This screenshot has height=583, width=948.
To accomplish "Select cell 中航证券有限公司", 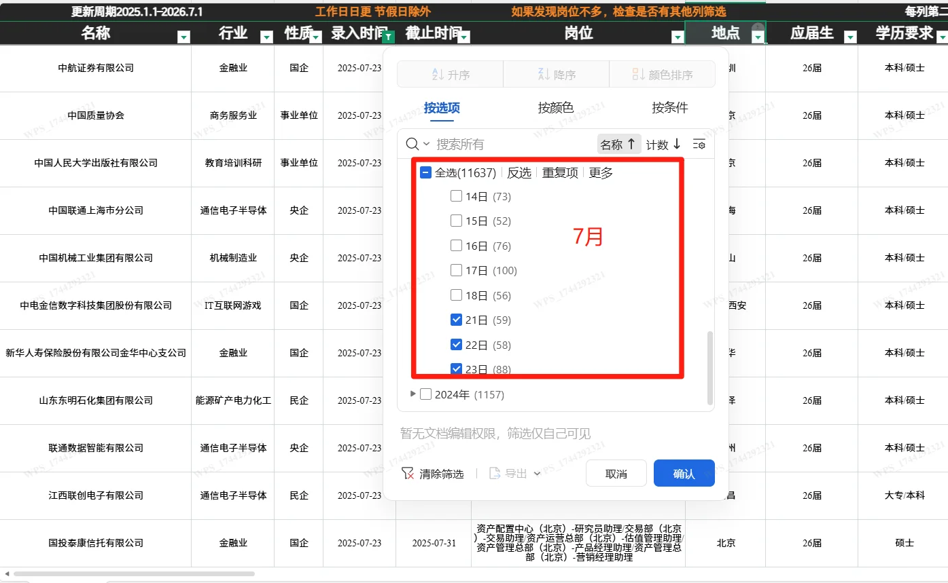I will coord(96,68).
